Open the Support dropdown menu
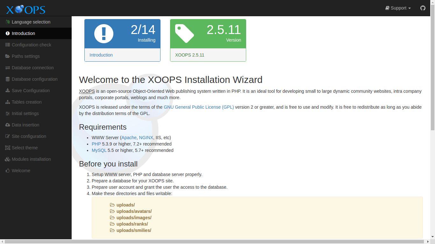435x244 pixels. coord(398,8)
